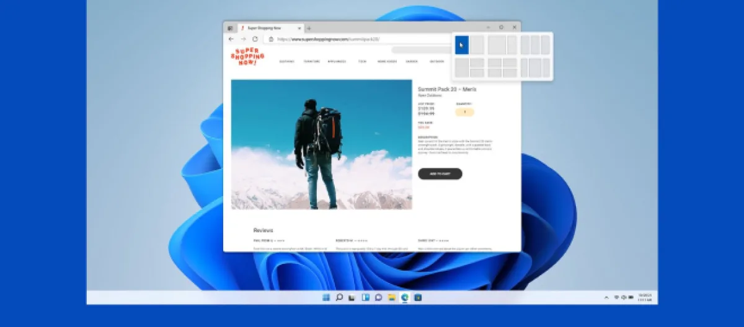
Task: Open the Tech menu category
Action: (x=362, y=61)
